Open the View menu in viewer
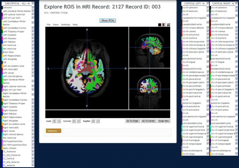Viewport: 239px width, 168px height. 56,25
